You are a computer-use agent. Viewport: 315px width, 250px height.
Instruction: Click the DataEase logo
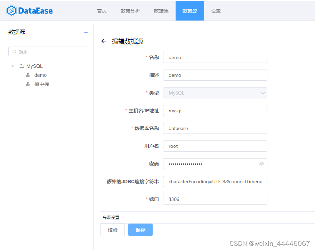coord(30,11)
